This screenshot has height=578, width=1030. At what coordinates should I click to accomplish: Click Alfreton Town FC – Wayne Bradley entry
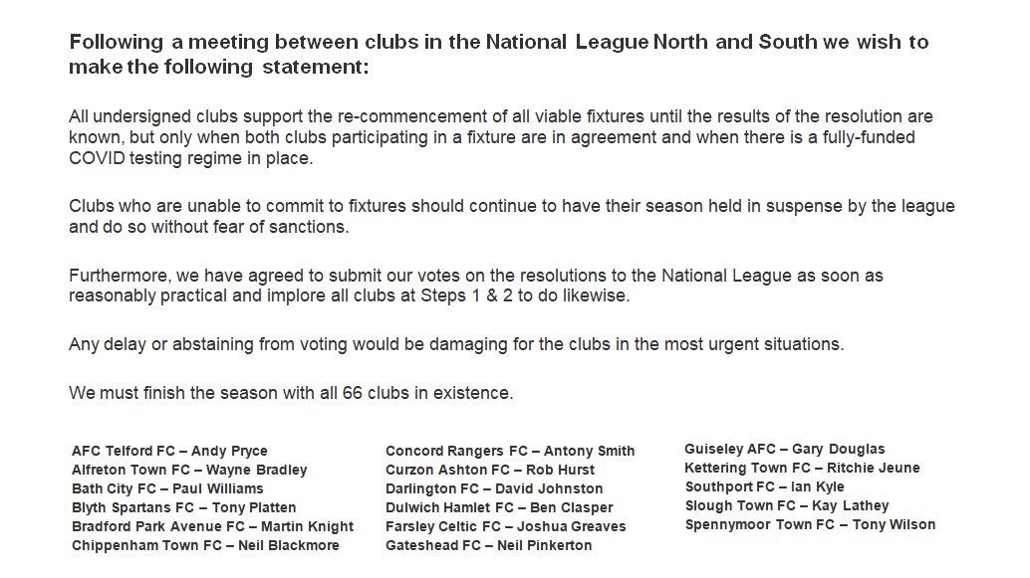(189, 470)
